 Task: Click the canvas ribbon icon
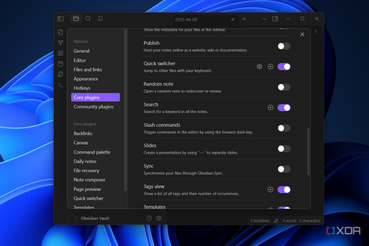tap(61, 53)
